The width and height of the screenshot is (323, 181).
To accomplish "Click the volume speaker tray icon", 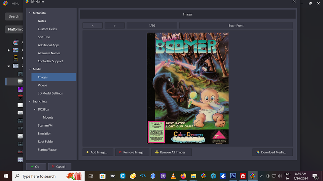I will coord(280,176).
